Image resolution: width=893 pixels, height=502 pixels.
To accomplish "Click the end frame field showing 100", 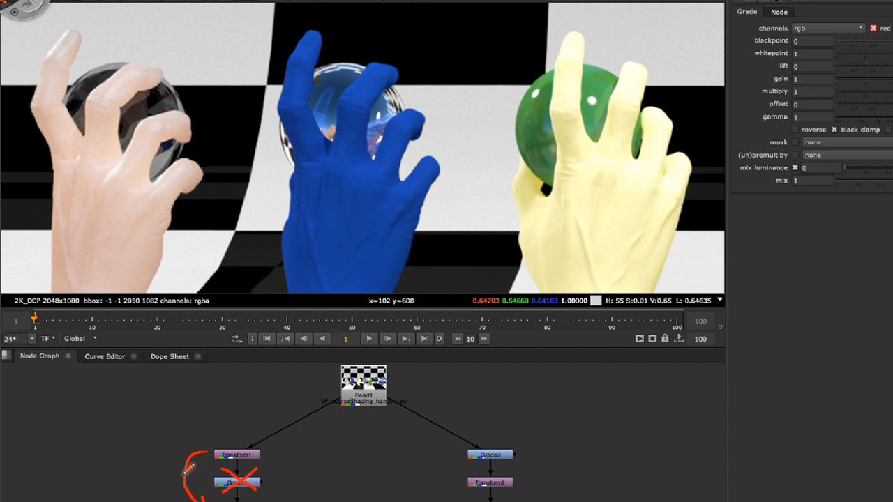I will point(700,339).
